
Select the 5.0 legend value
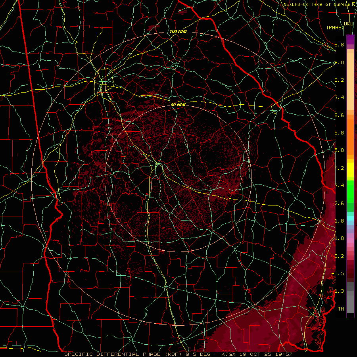339,150
